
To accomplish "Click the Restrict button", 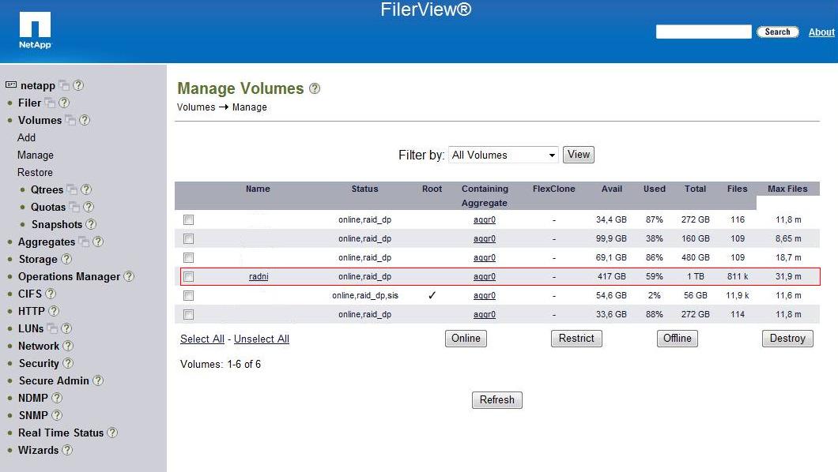I will 576,339.
